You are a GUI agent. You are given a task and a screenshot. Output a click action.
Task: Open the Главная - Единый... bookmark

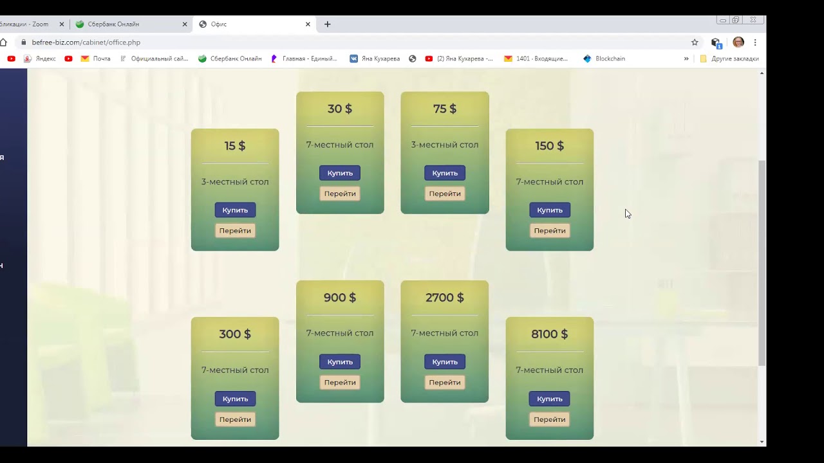(304, 59)
